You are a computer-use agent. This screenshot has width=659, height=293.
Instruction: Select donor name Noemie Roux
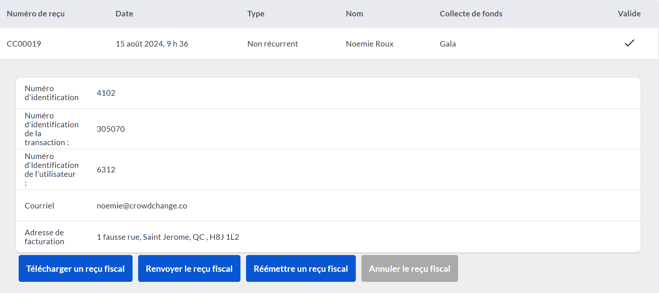coord(370,44)
